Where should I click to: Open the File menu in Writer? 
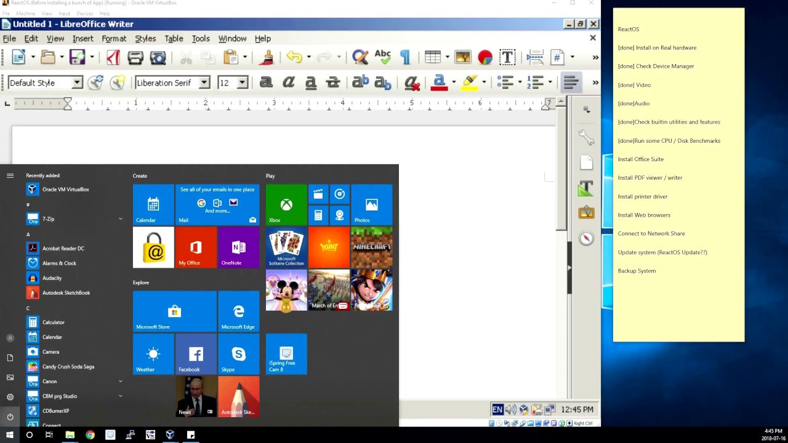coord(9,38)
